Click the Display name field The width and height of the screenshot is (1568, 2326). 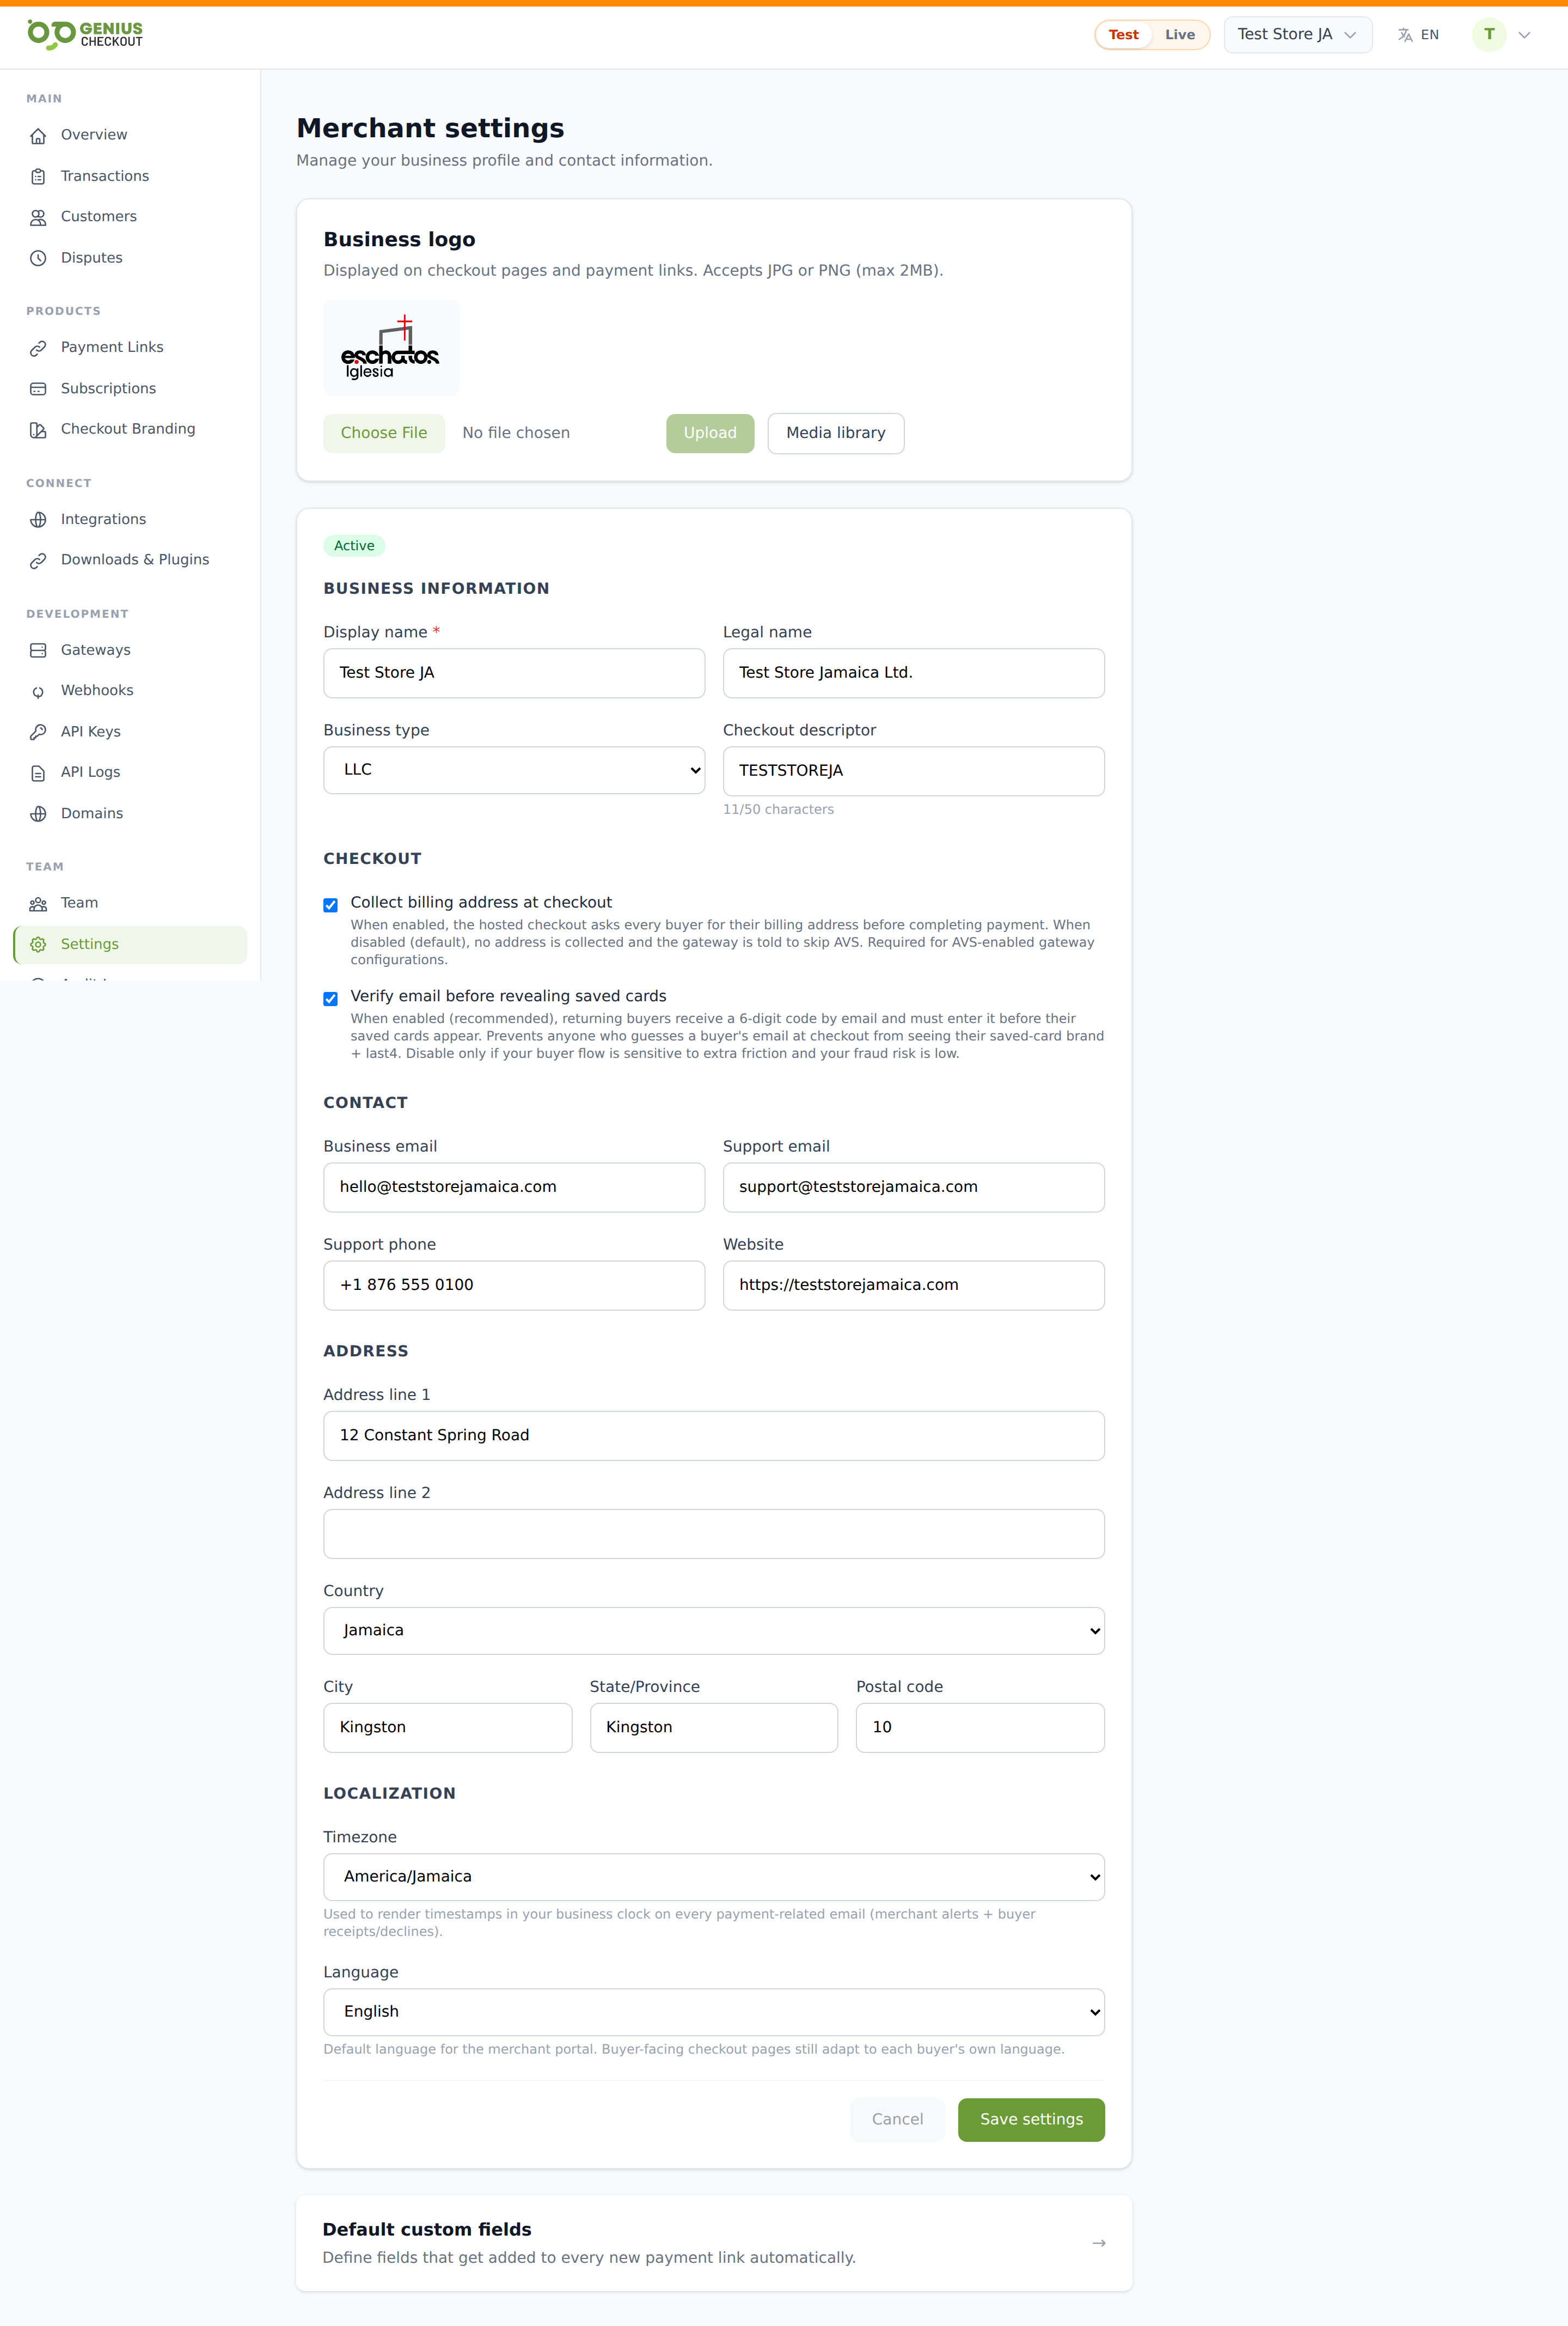[514, 672]
